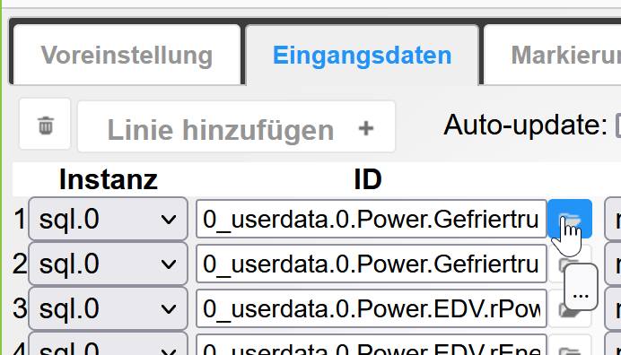Open the Markierungen tab

click(x=553, y=55)
